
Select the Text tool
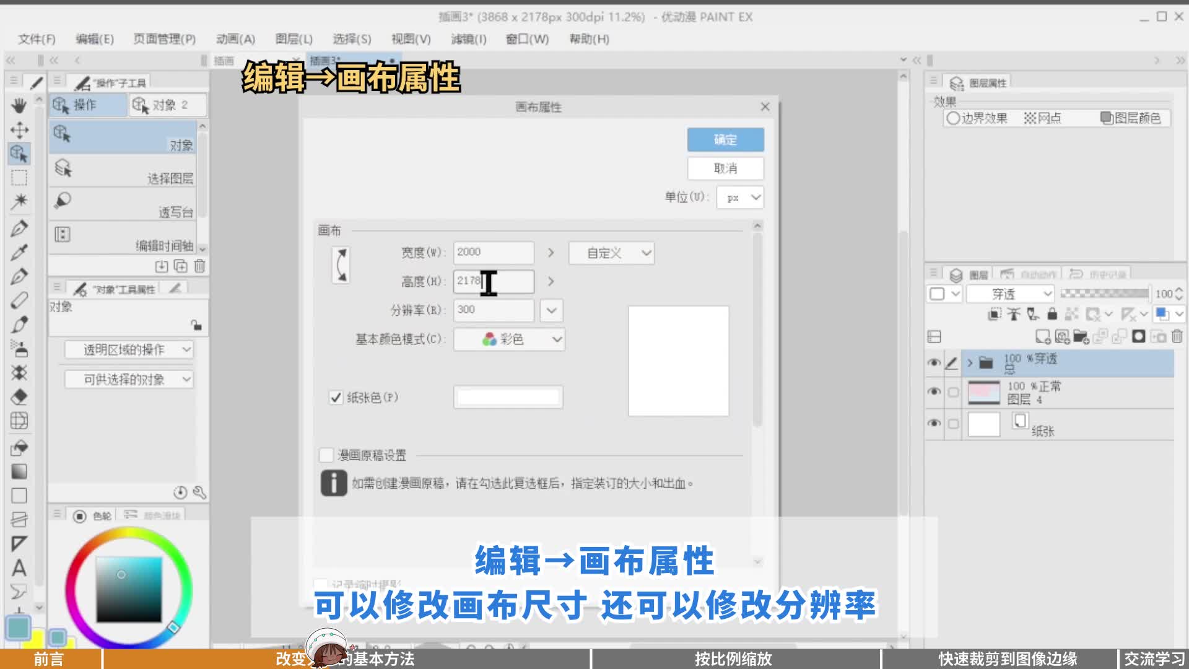19,567
